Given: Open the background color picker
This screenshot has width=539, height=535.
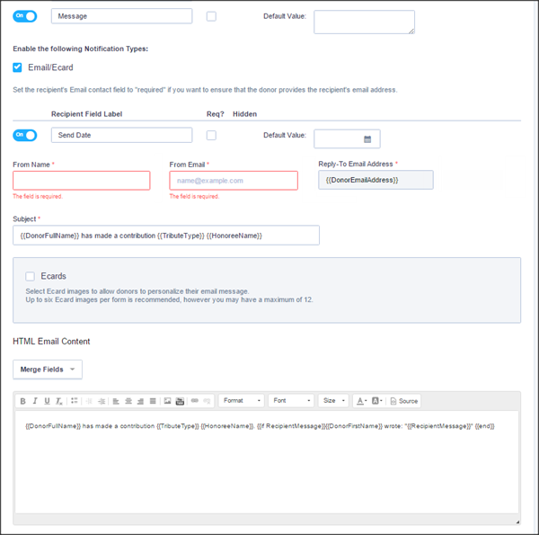Looking at the screenshot, I should coord(376,401).
